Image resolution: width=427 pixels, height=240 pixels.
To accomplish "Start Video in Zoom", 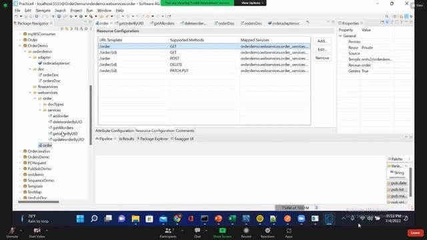I will pos(37,233).
